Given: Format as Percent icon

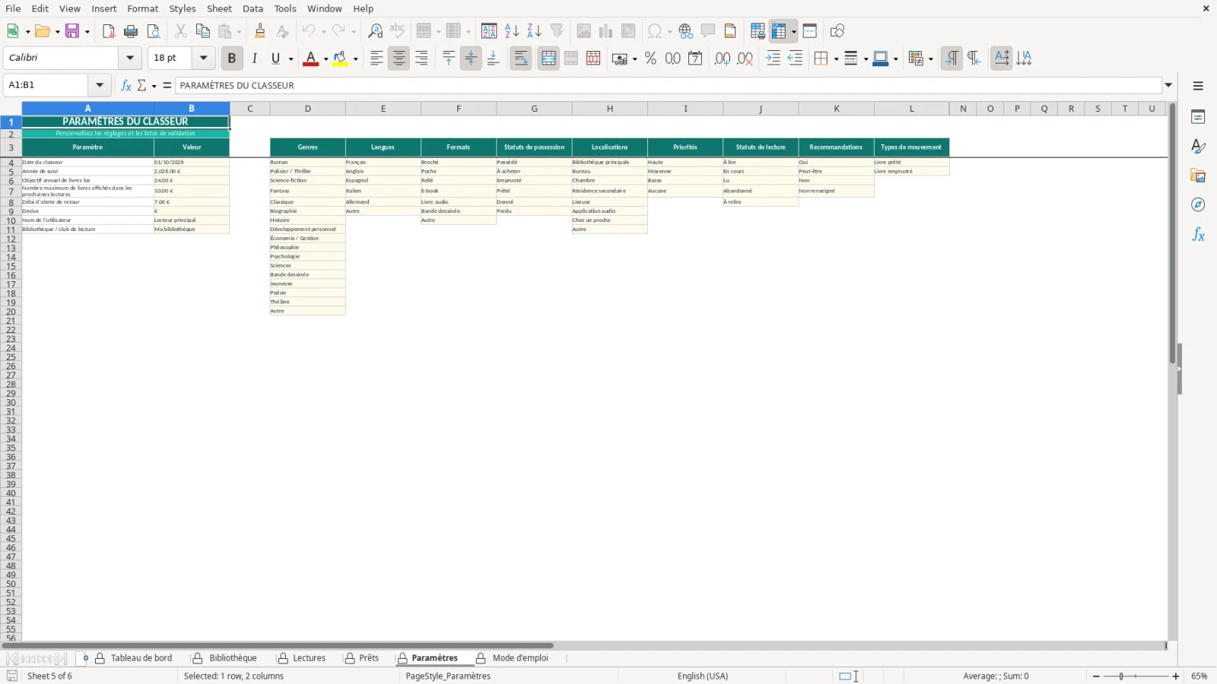Looking at the screenshot, I should (x=650, y=59).
